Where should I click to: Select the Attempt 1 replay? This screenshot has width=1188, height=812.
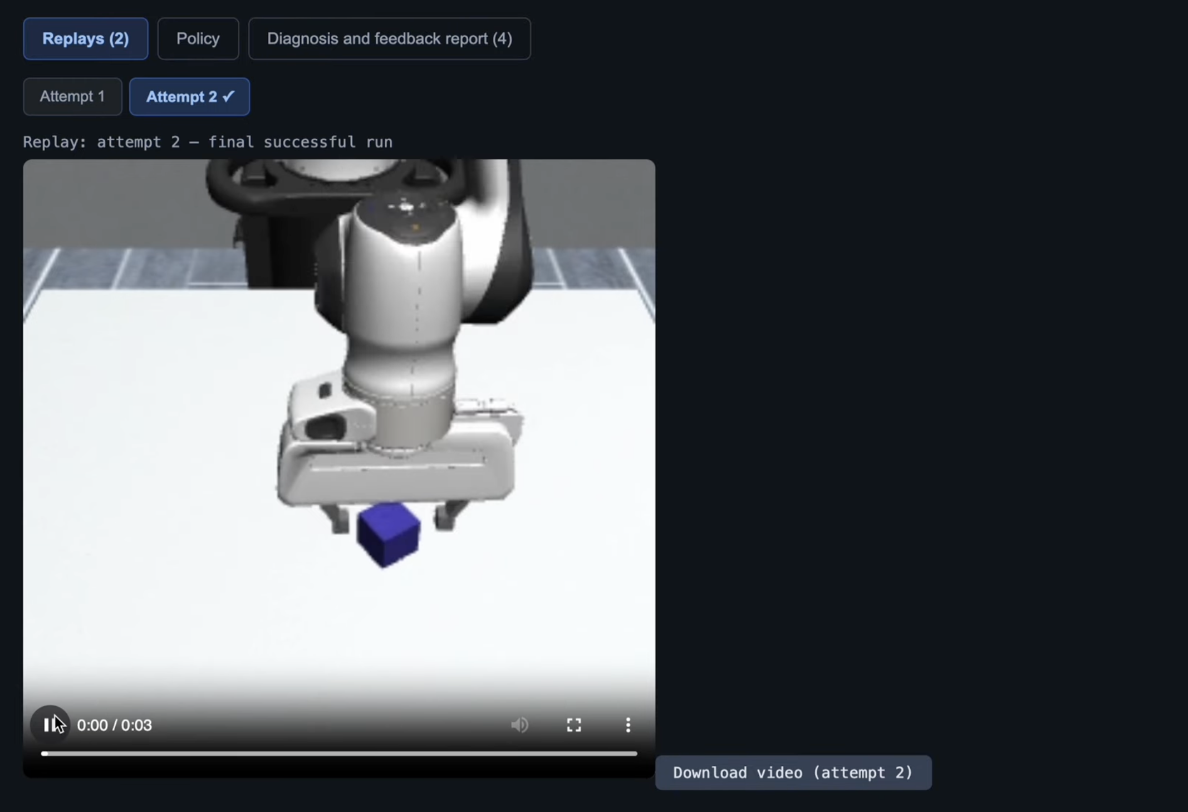[72, 97]
